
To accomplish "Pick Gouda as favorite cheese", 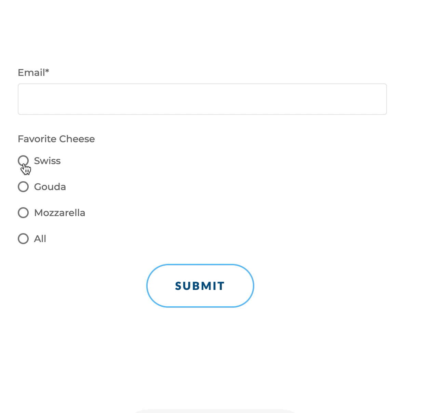I will tap(23, 187).
